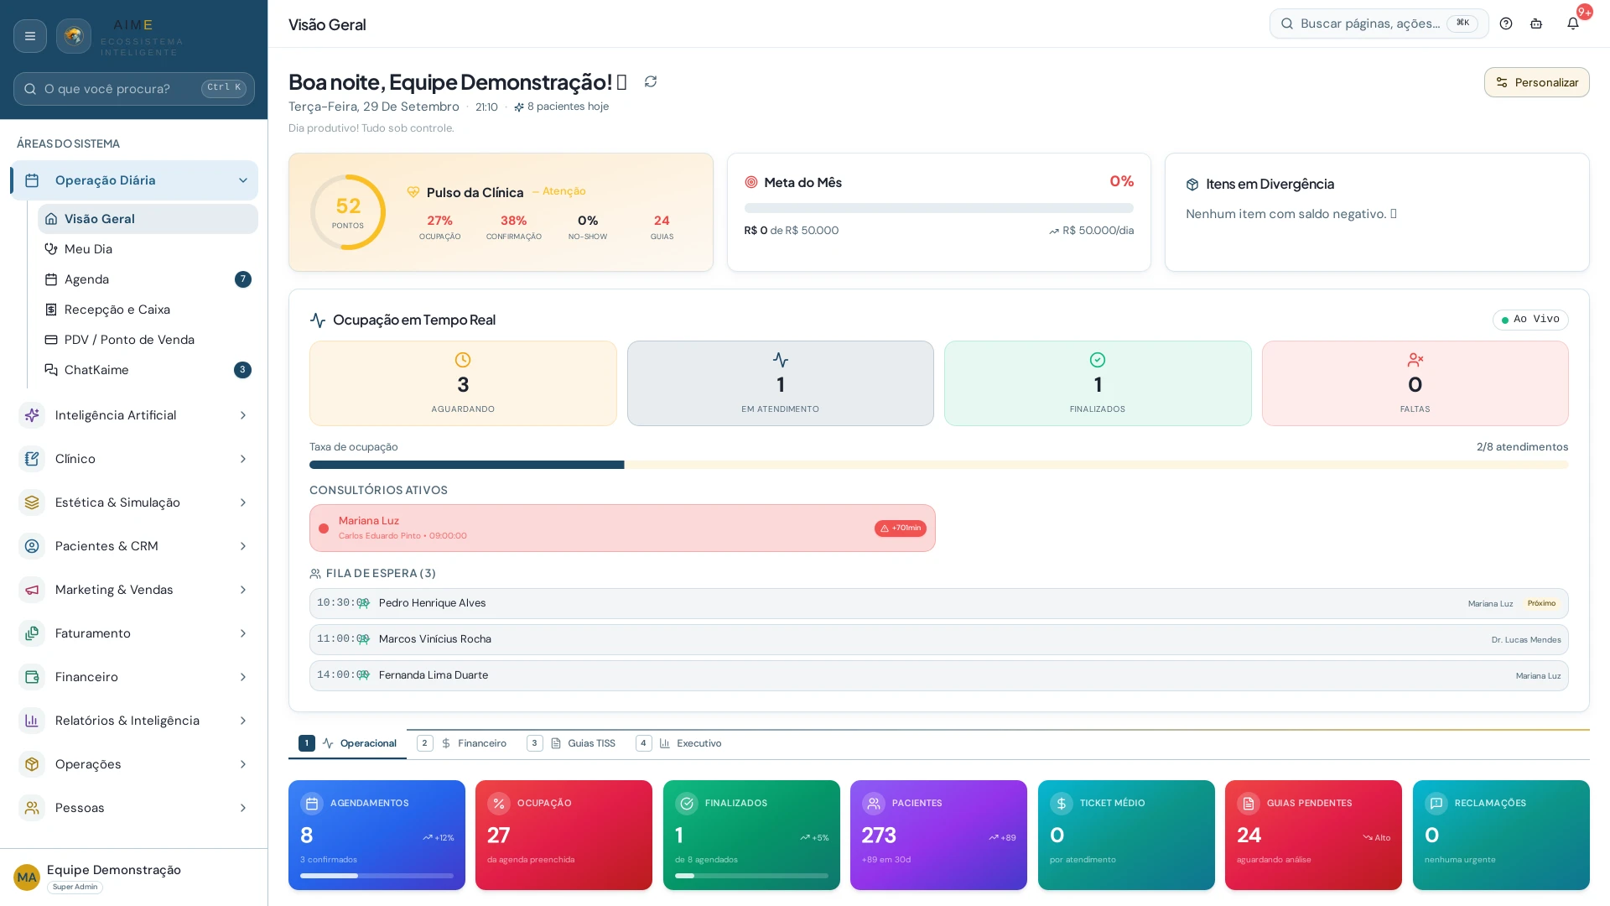
Task: Click the Personalizar button
Action: coord(1536,82)
